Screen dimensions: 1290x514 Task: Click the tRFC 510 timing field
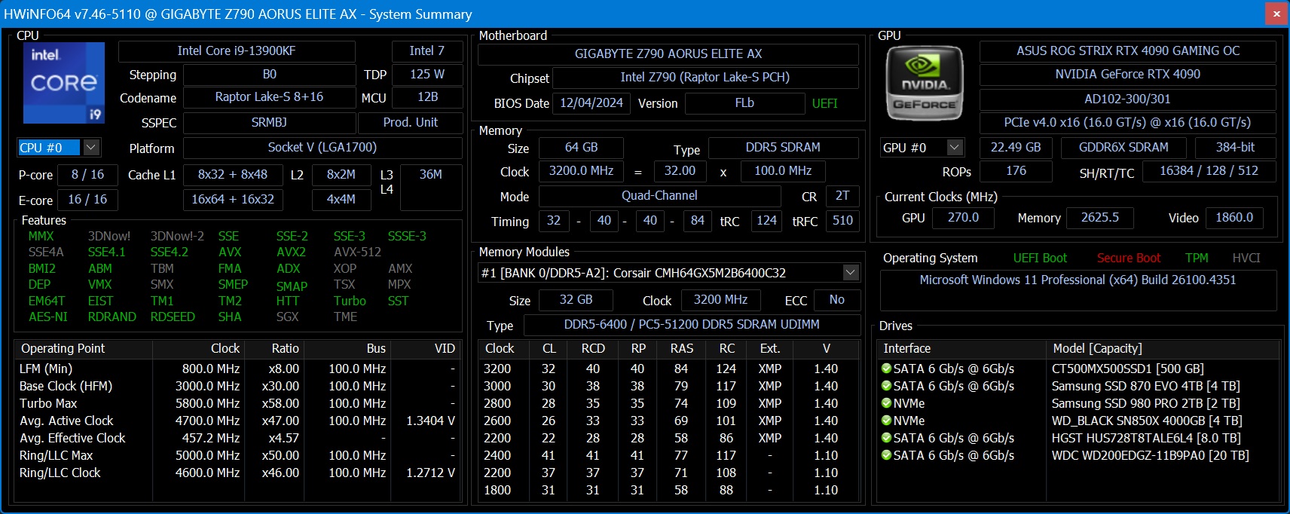pos(842,221)
